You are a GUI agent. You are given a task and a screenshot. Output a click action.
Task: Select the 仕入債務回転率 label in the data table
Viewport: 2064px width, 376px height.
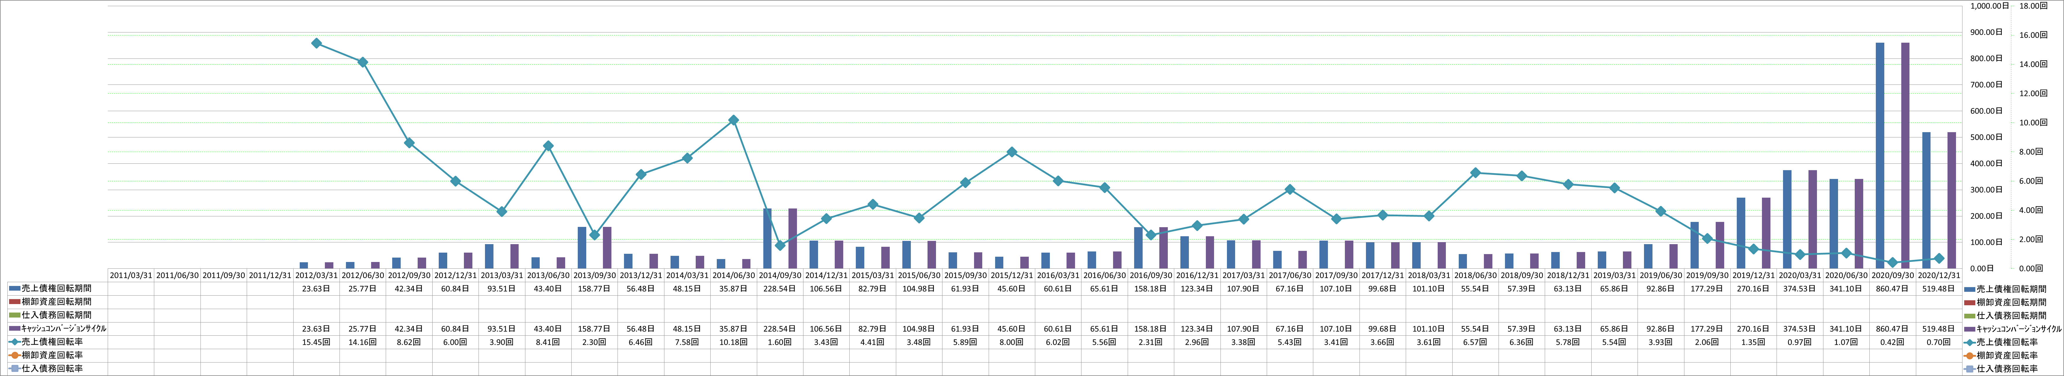pyautogui.click(x=52, y=369)
